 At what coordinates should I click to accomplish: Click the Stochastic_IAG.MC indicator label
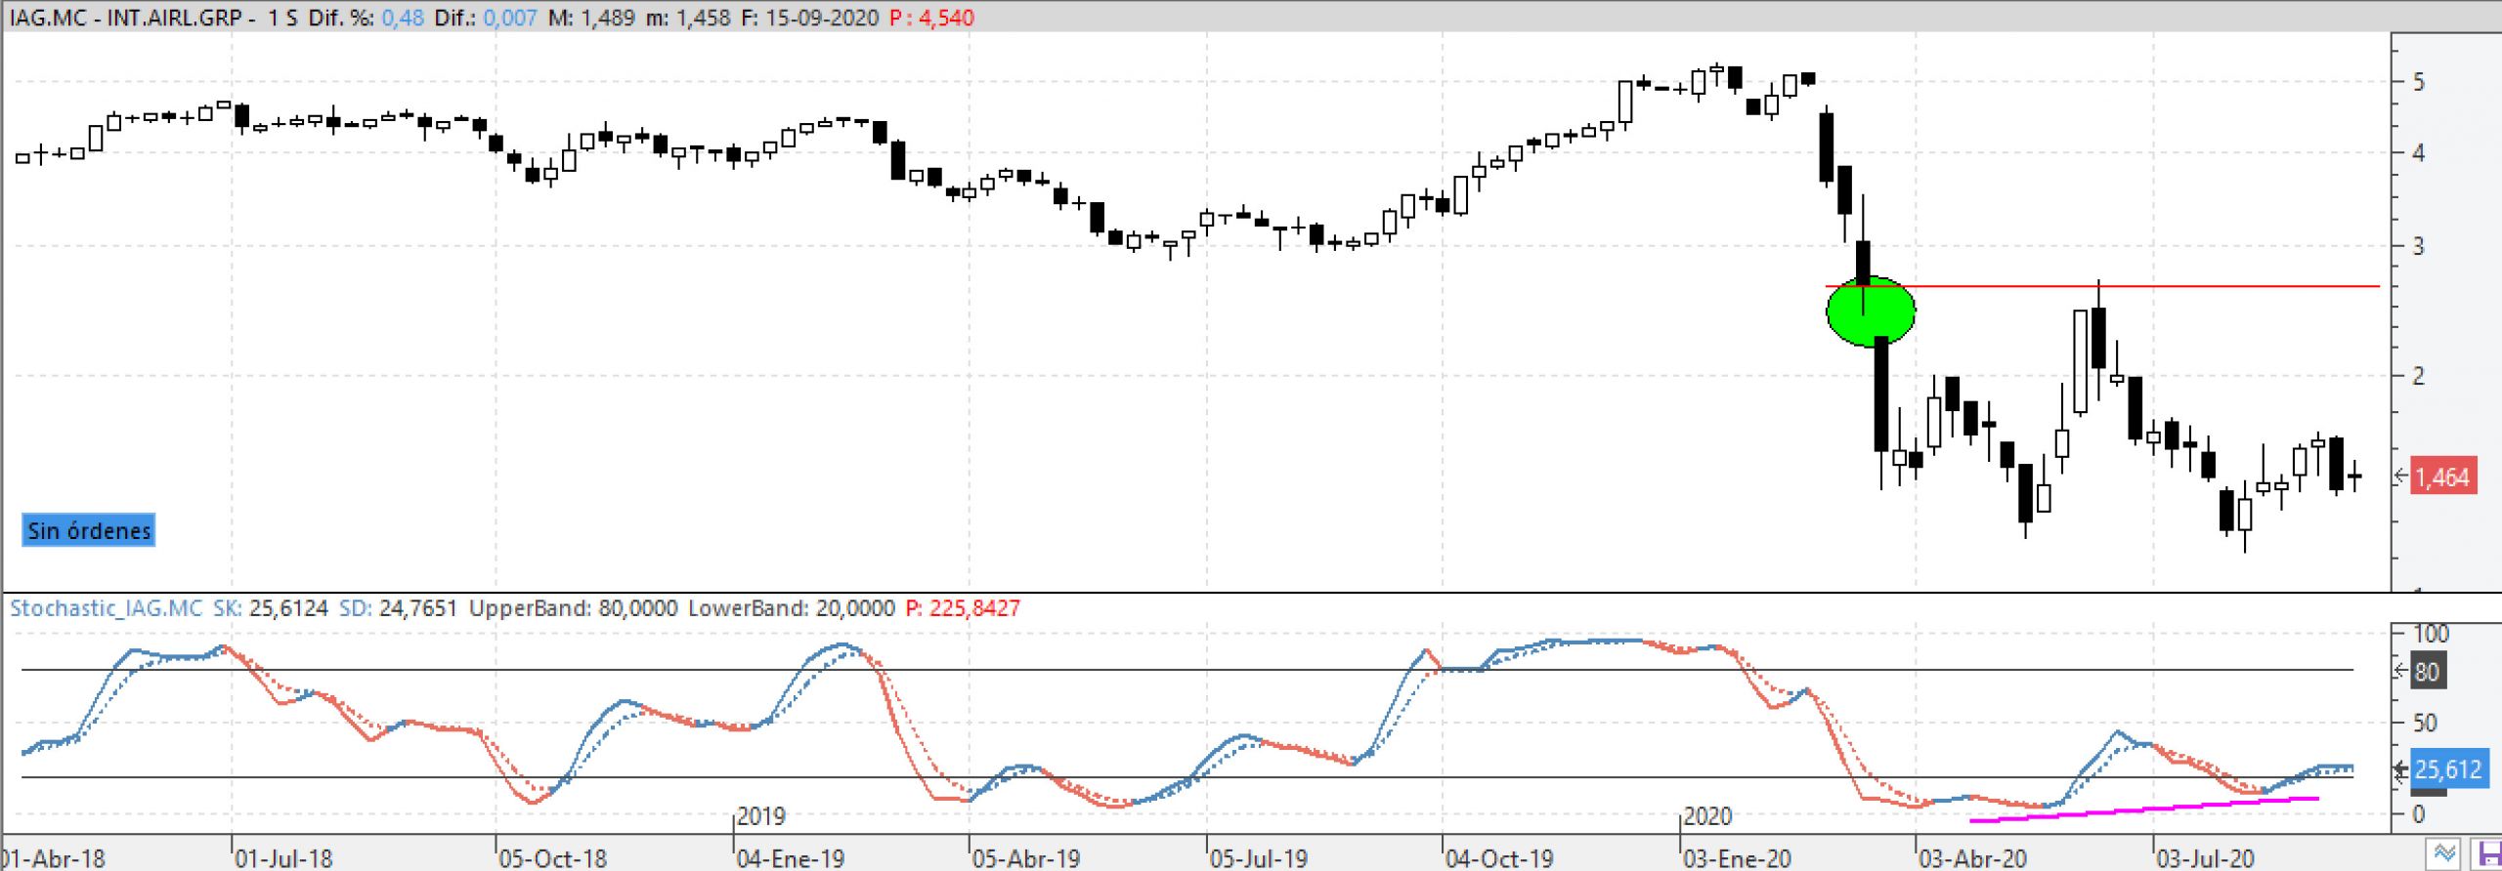(106, 608)
